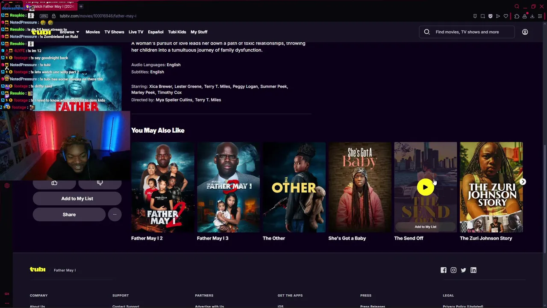The image size is (547, 308).
Task: Advance the You May Also Like carousel arrow
Action: click(523, 182)
